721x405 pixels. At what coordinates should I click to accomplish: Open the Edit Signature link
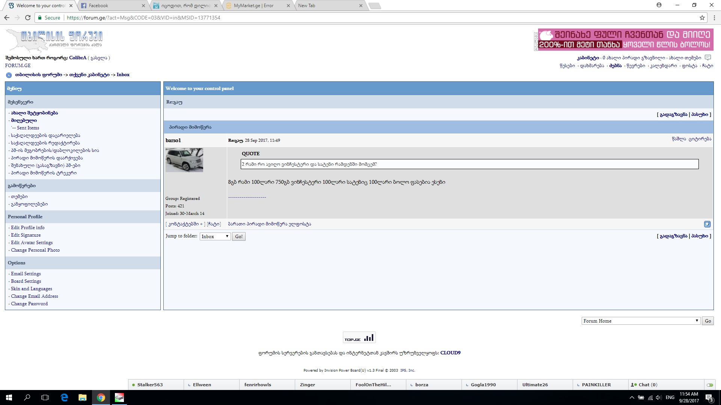coord(26,235)
